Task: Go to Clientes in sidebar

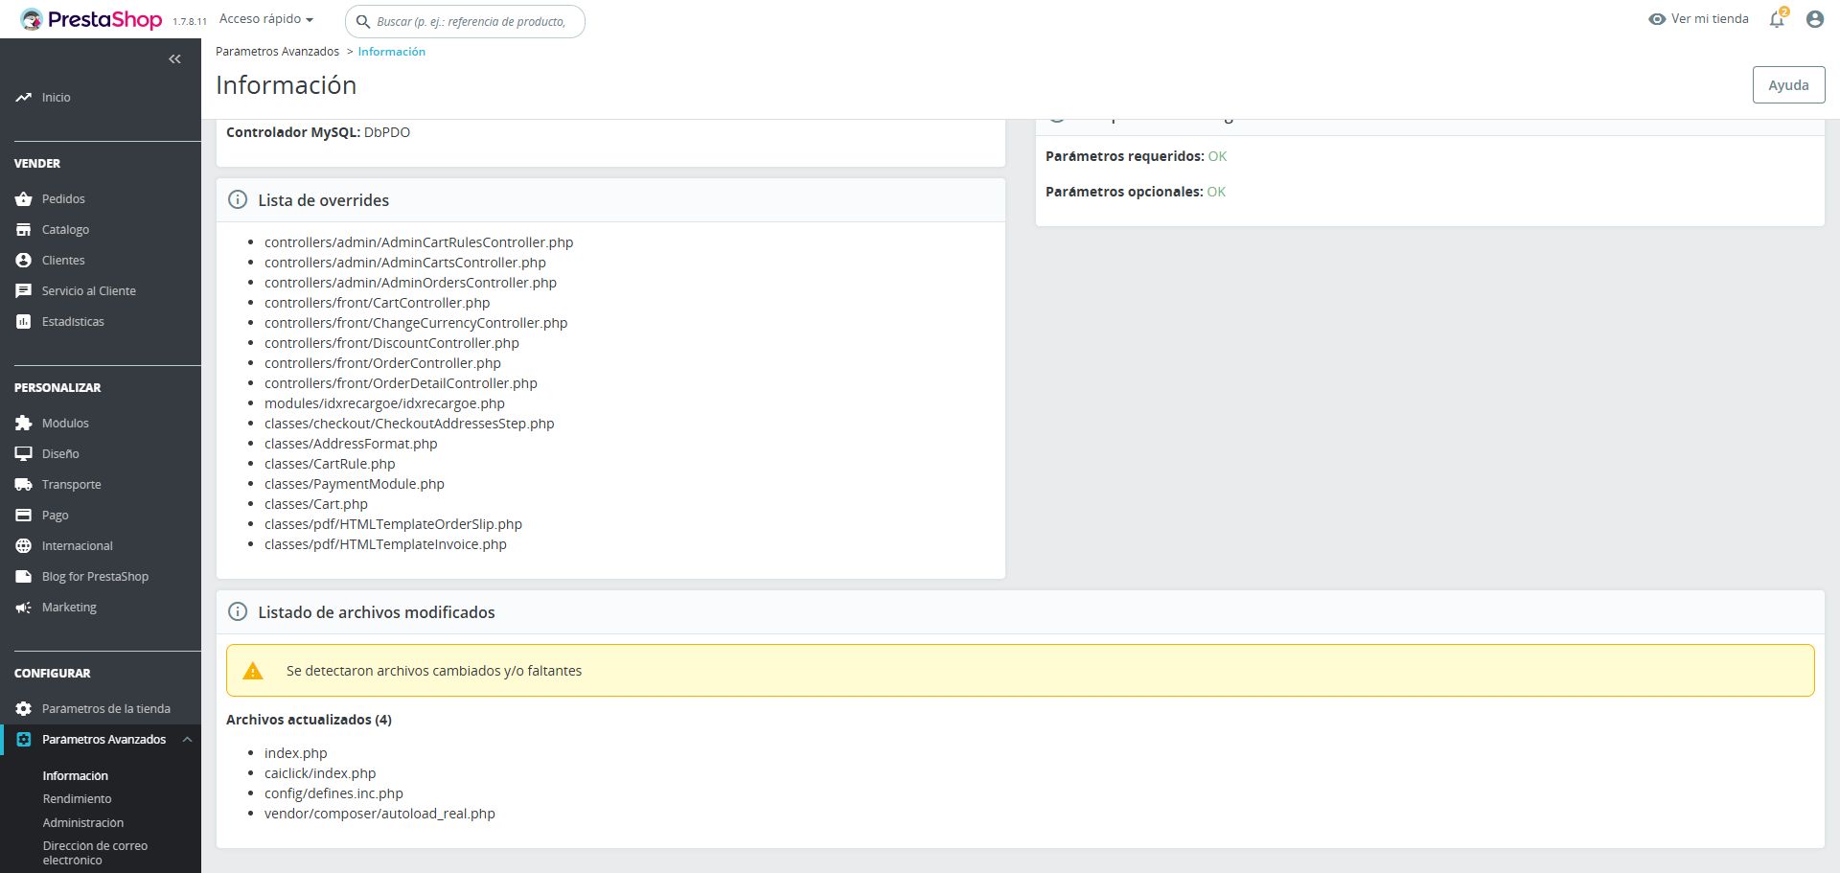Action: 63,261
